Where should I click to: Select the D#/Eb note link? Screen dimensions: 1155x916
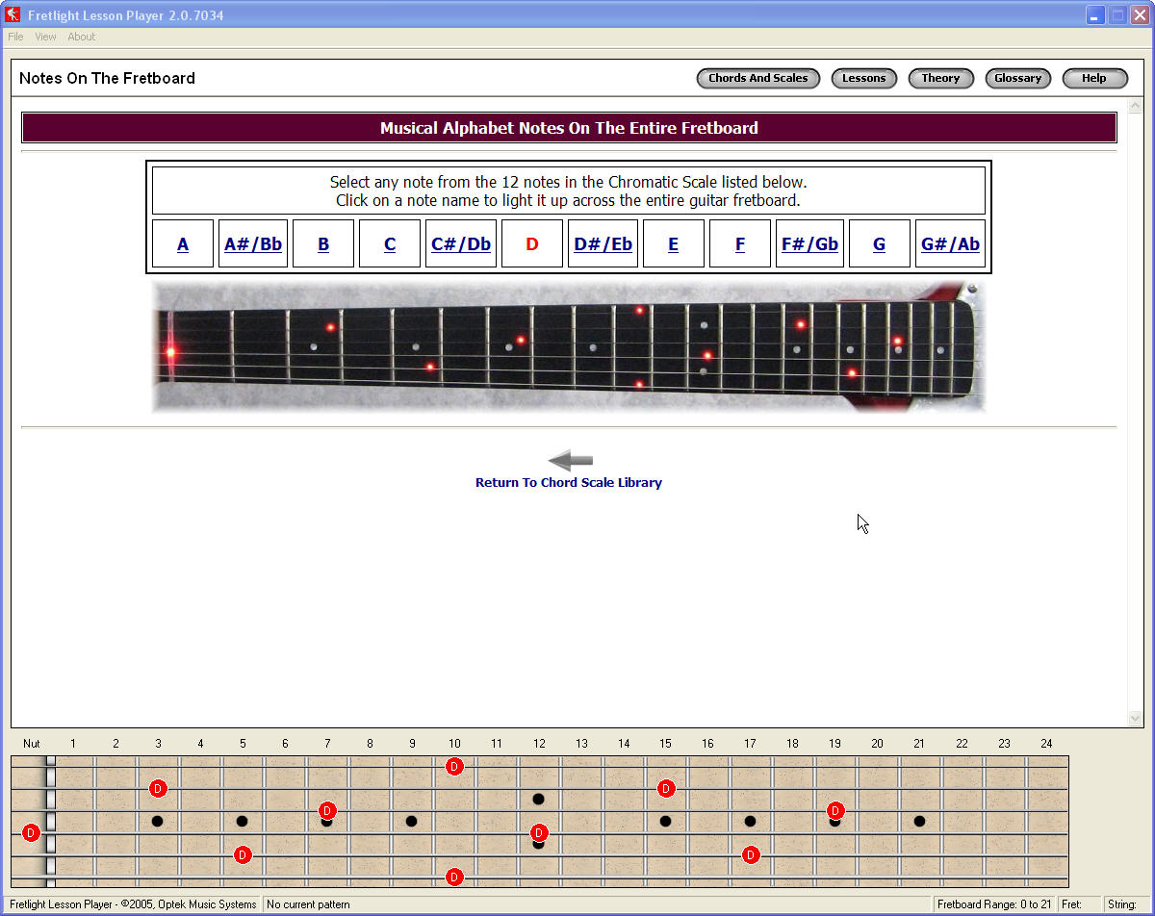[x=603, y=243]
